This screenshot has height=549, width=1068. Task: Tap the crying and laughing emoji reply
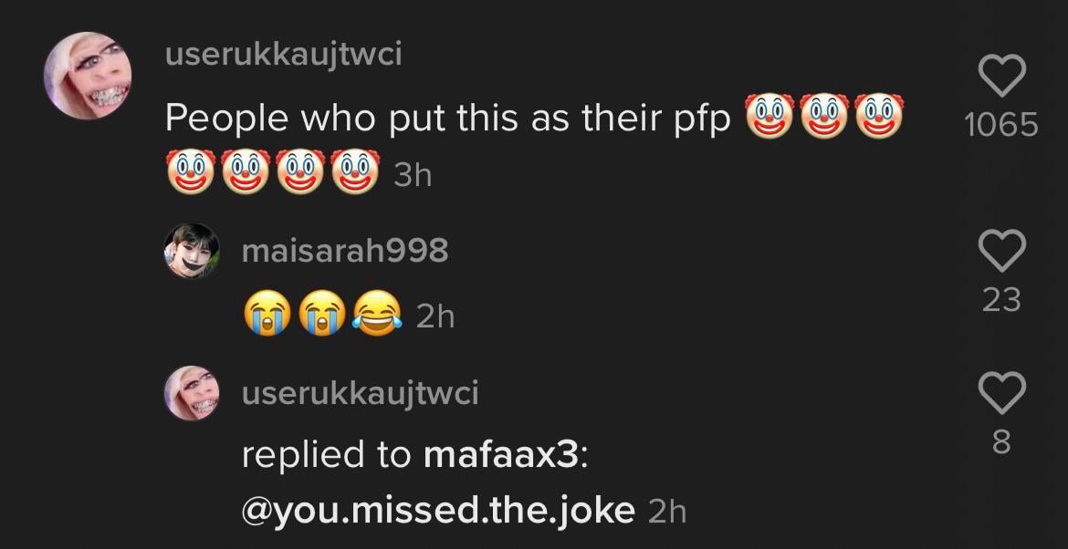(x=322, y=316)
